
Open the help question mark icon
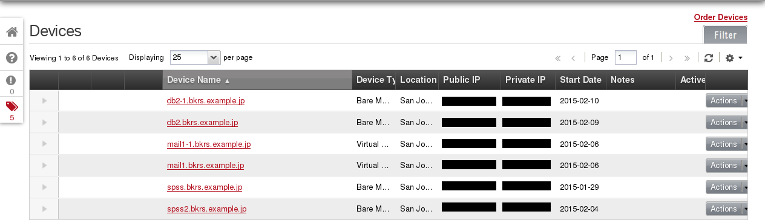tap(11, 58)
